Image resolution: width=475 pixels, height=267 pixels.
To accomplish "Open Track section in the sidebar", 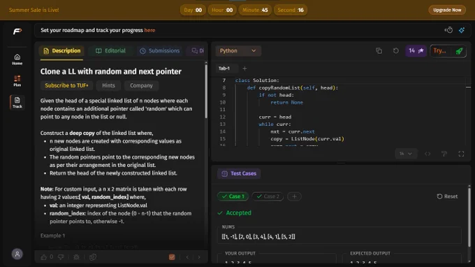I will click(x=17, y=103).
